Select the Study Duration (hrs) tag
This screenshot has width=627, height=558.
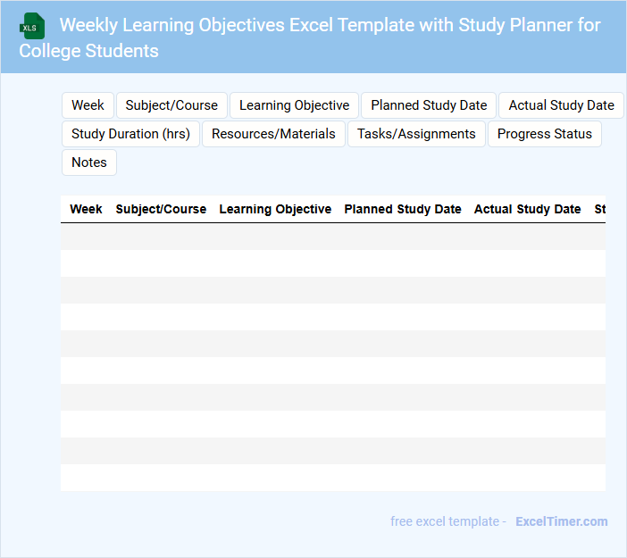pos(130,134)
